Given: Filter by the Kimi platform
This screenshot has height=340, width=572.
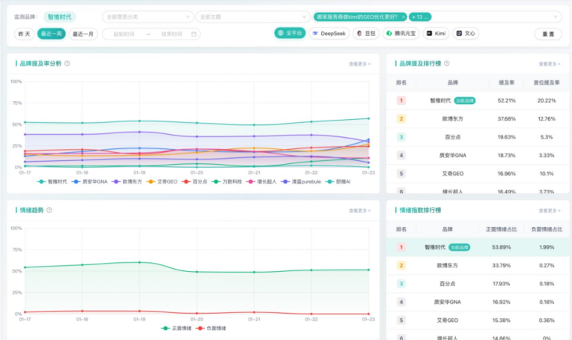Looking at the screenshot, I should (436, 34).
